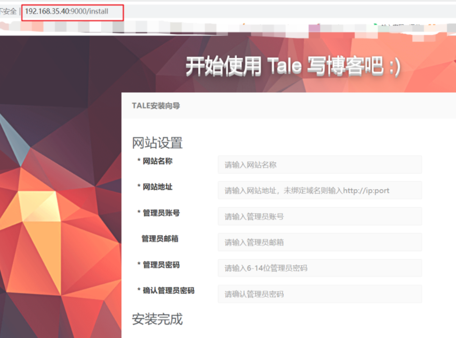Viewport: 456px width, 338px height.
Task: Click the 网站名称 input field
Action: coord(320,164)
